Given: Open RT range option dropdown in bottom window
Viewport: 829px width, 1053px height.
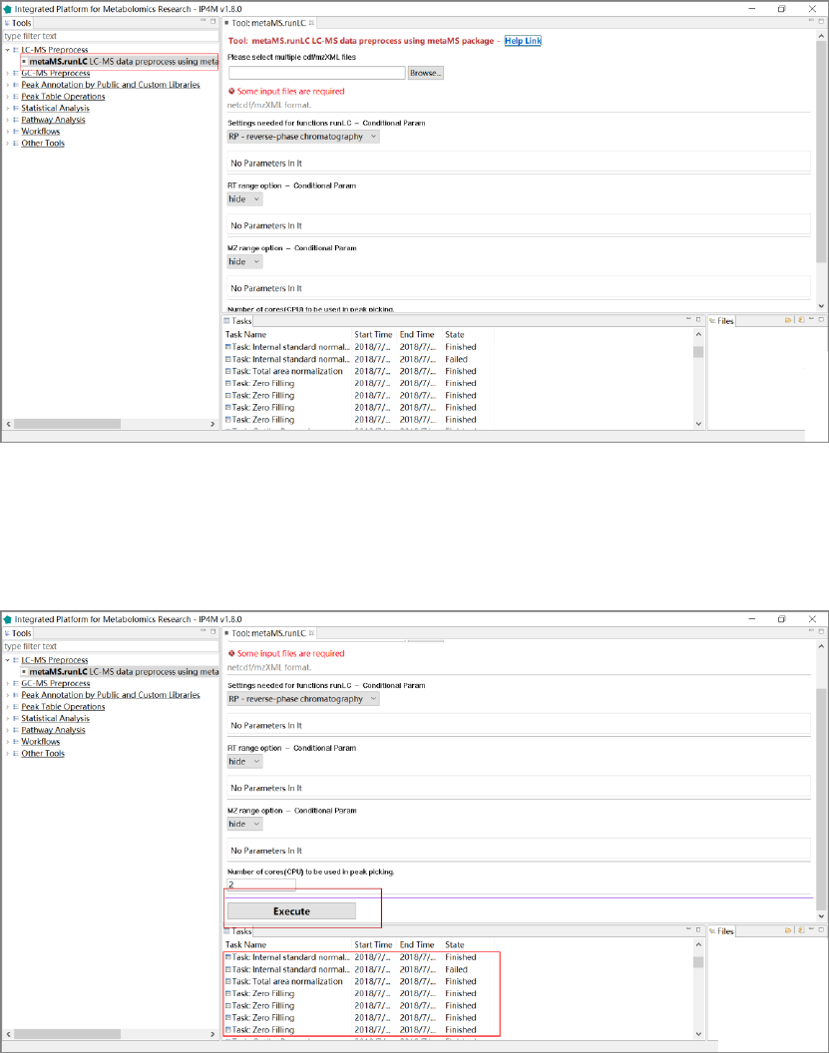Looking at the screenshot, I should pos(244,762).
